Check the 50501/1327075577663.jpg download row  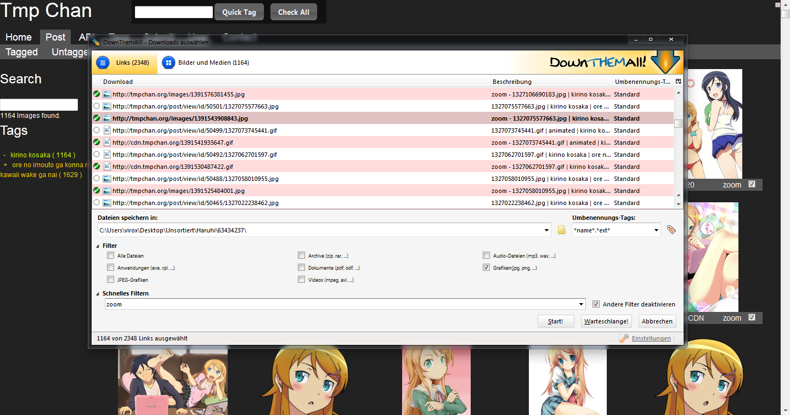click(97, 106)
